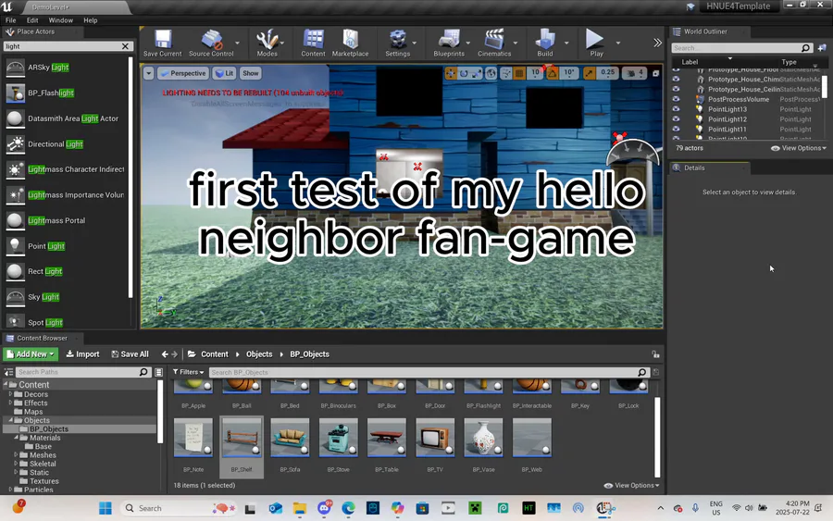The height and width of the screenshot is (521, 833).
Task: Open the File menu
Action: pos(10,20)
